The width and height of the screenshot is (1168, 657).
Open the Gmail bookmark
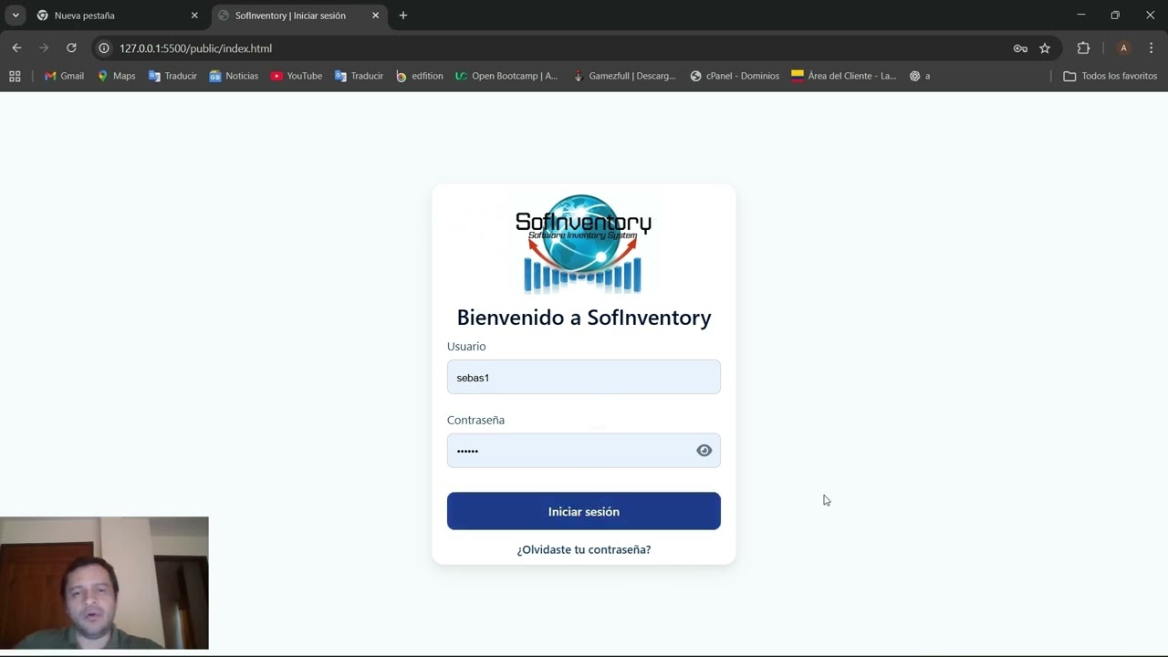[x=64, y=76]
